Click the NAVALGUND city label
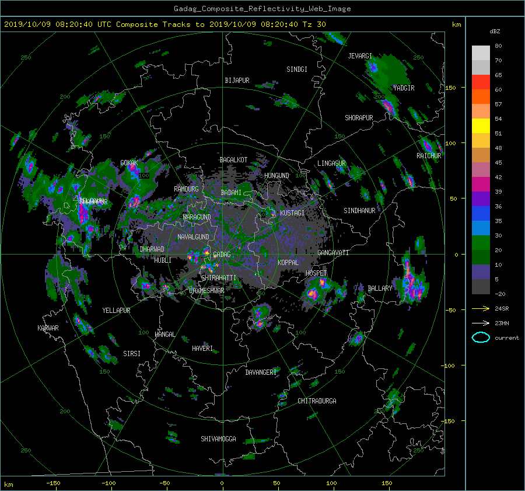This screenshot has width=525, height=491. click(x=193, y=236)
